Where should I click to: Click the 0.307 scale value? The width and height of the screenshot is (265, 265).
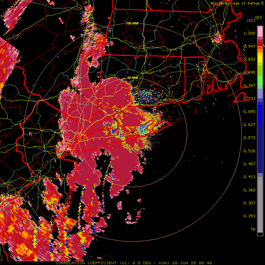click(x=249, y=203)
